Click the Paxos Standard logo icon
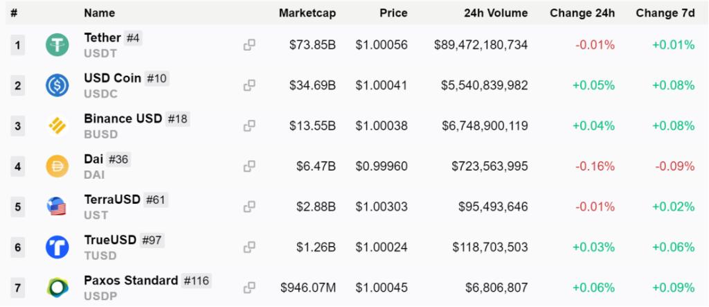The height and width of the screenshot is (307, 709). click(57, 287)
